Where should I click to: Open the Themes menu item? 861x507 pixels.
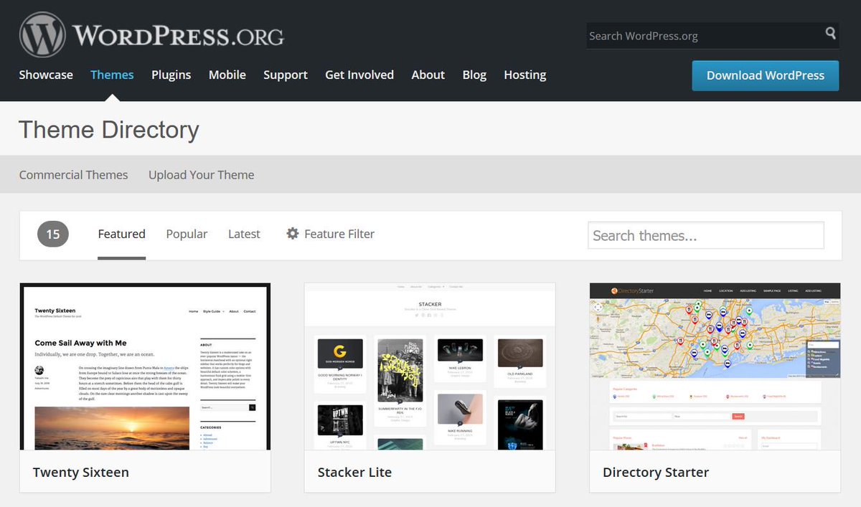pos(112,75)
